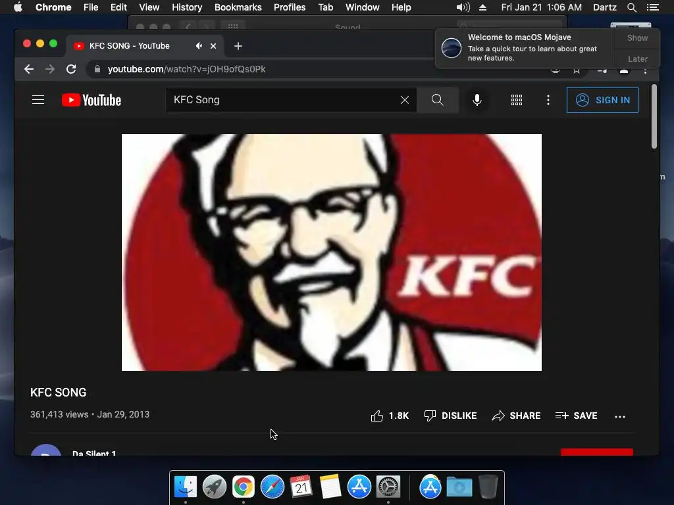This screenshot has width=674, height=505.
Task: Clear the KFC Song search text
Action: click(405, 100)
